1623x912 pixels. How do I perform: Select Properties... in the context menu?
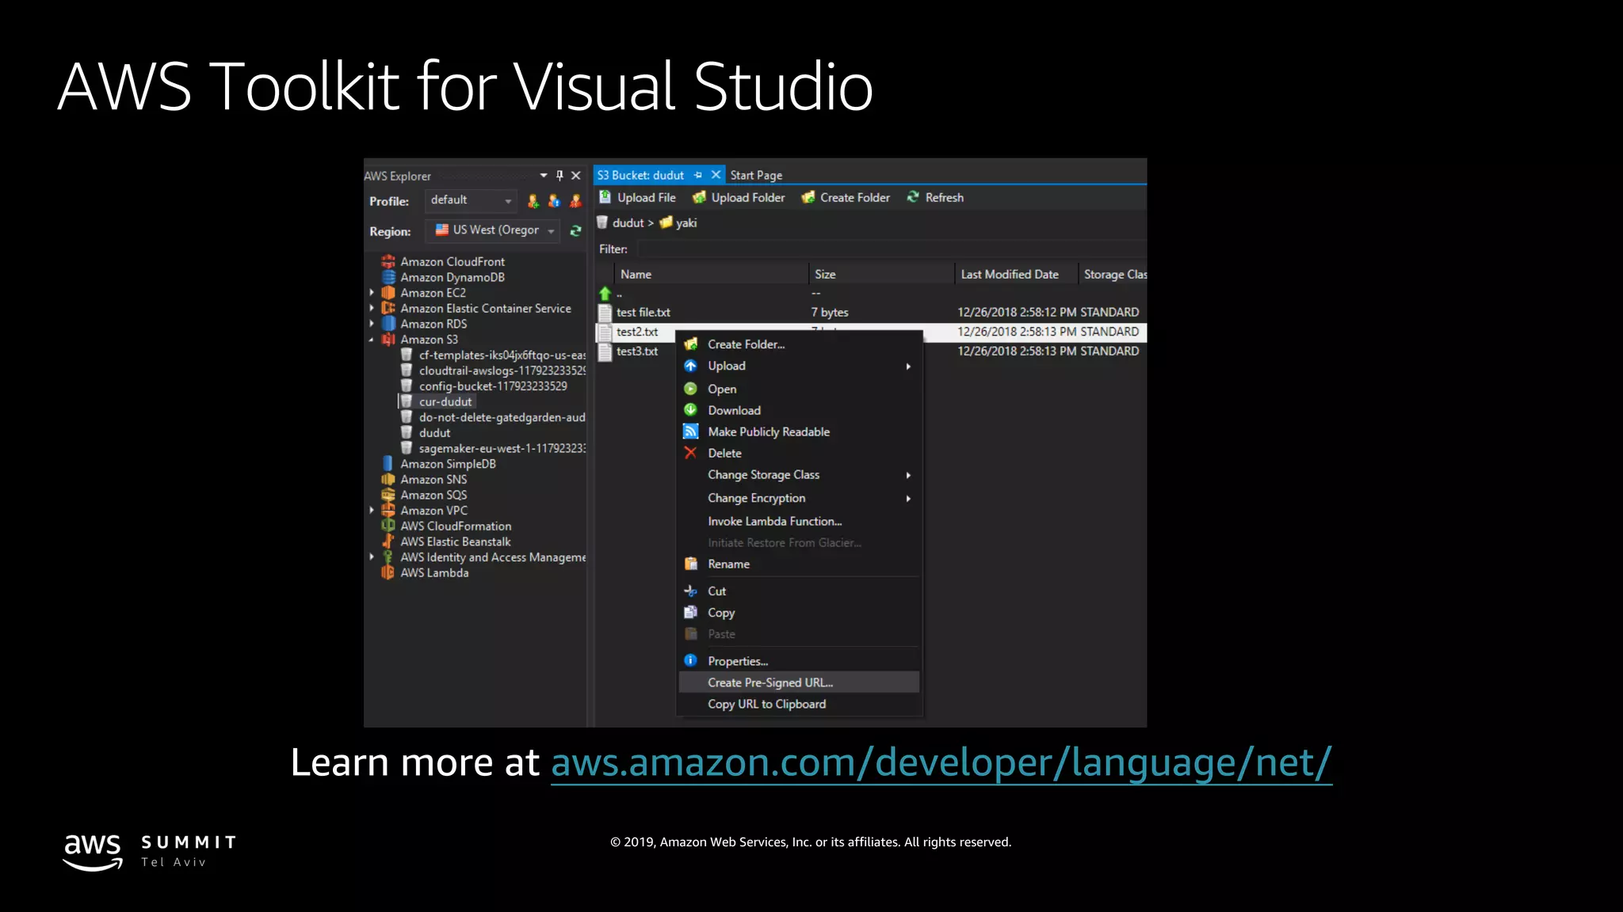pyautogui.click(x=800, y=661)
